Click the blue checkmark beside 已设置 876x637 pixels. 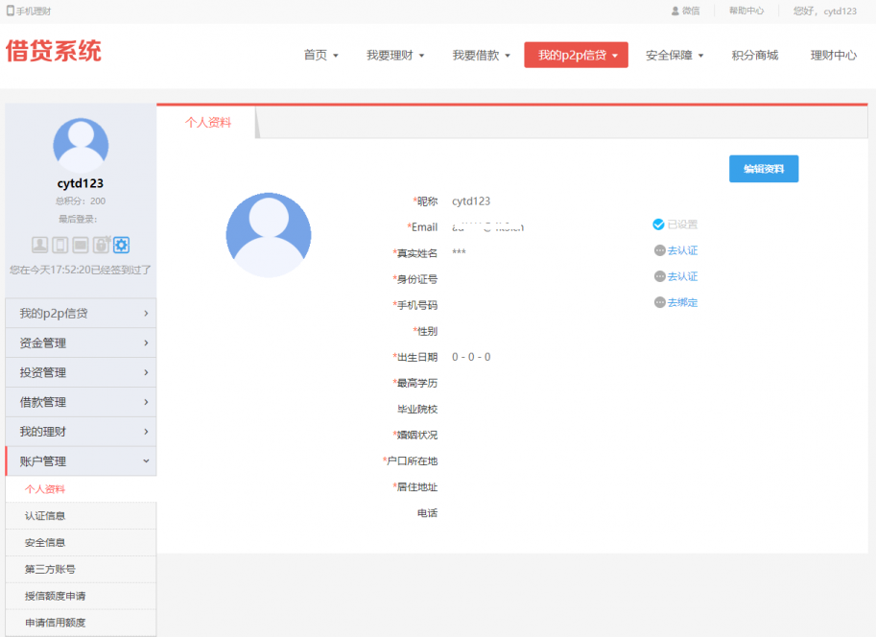658,224
